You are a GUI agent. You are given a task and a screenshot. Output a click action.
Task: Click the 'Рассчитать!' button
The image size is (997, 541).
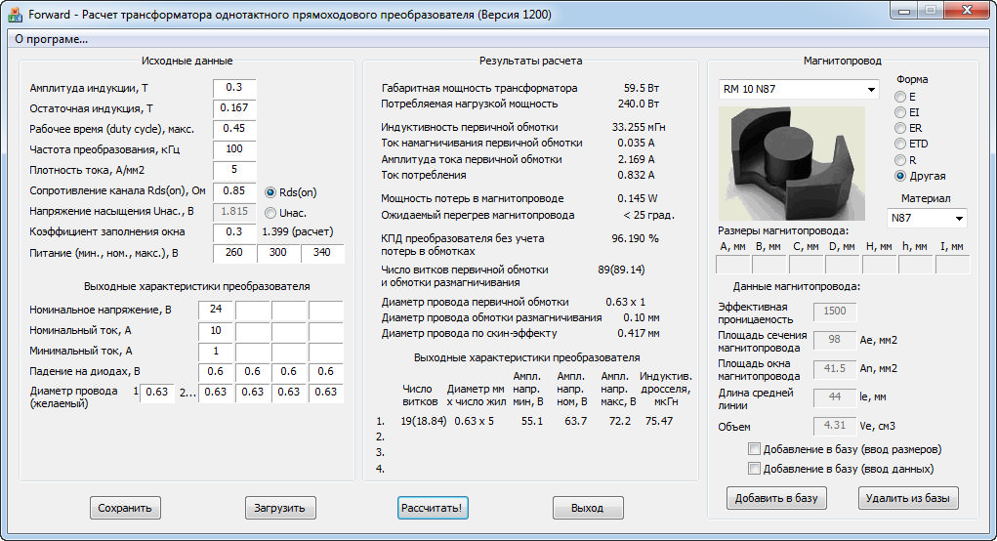[x=433, y=508]
